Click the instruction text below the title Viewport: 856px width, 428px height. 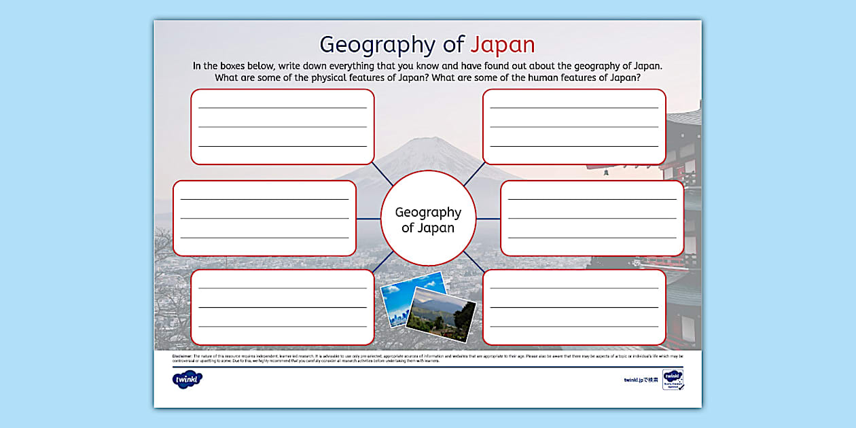[428, 70]
